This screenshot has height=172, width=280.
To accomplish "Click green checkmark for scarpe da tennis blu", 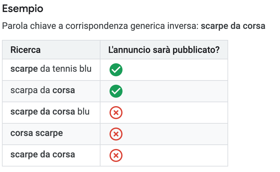I will [x=116, y=70].
